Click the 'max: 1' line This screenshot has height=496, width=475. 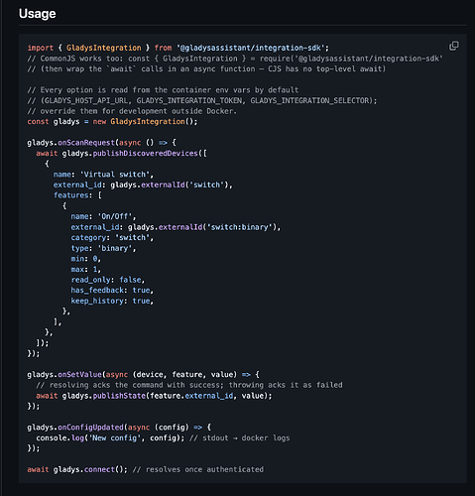point(86,269)
